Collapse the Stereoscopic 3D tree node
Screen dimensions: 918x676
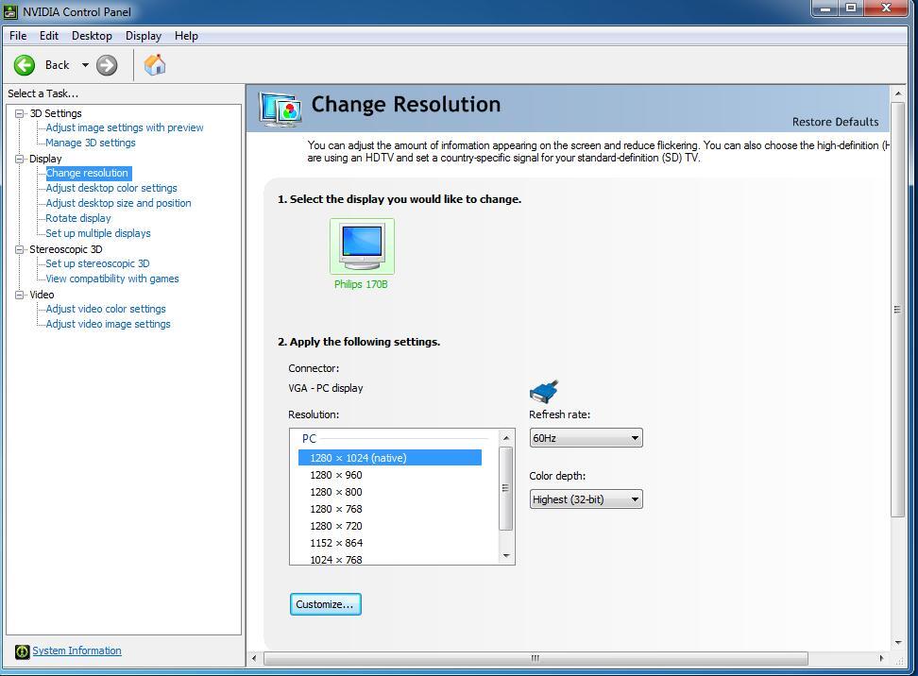pyautogui.click(x=20, y=249)
